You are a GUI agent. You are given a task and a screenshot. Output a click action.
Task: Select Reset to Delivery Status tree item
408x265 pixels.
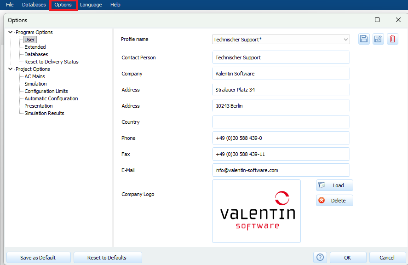click(x=51, y=62)
